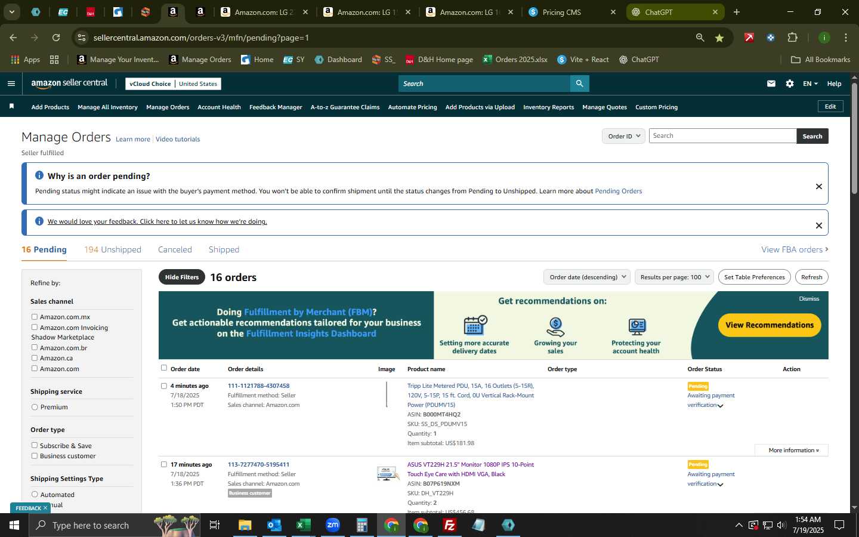Screen dimensions: 859x537
Task: Check the Amazon.com sales channel filter
Action: (35, 368)
